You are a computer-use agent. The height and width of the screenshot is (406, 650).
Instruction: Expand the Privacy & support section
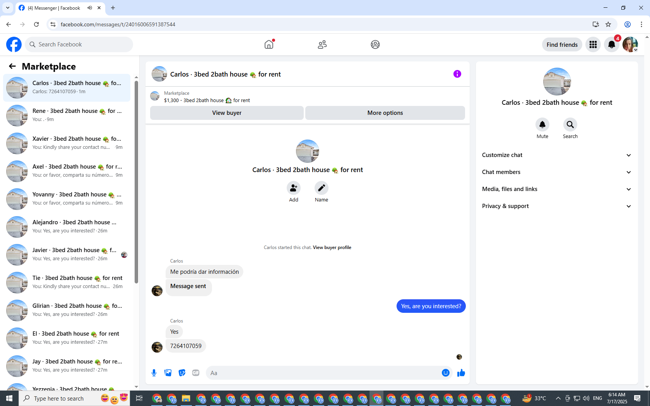557,206
